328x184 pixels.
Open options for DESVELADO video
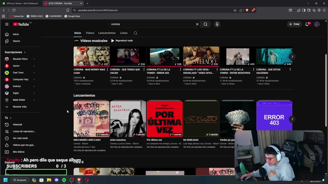[217, 70]
